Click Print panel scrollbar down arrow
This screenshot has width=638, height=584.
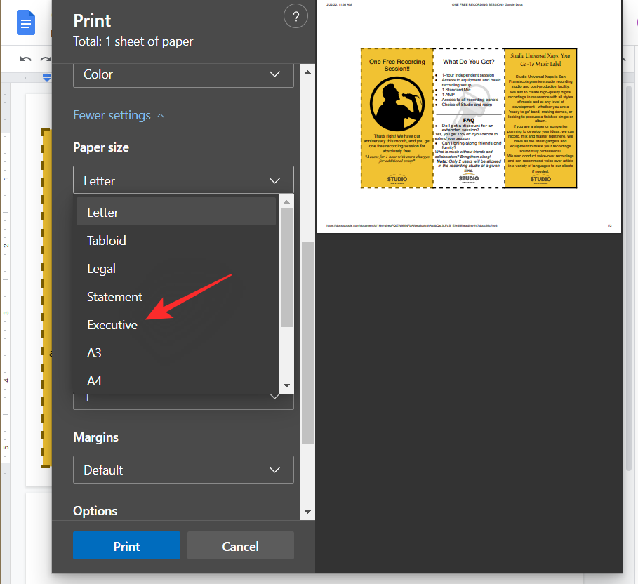point(307,511)
